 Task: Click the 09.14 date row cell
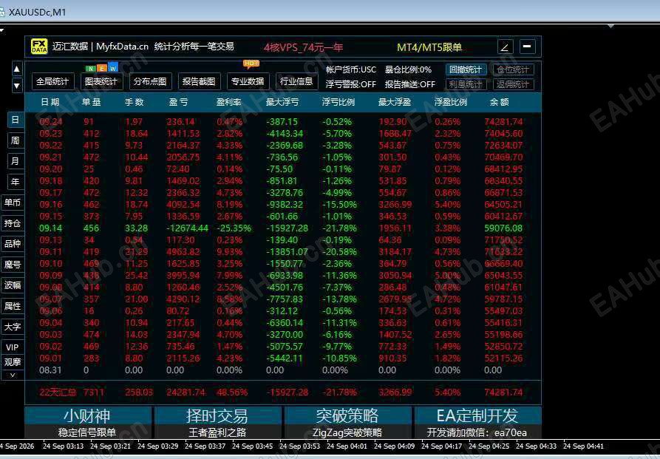pos(50,228)
